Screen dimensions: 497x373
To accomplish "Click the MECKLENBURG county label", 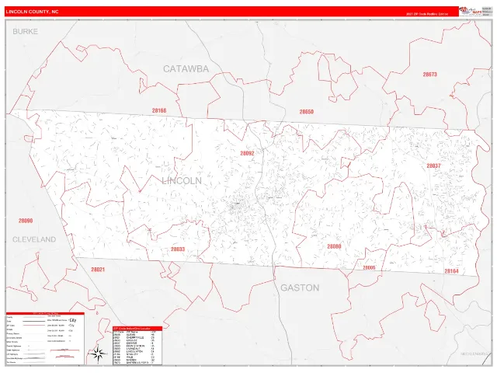I will 474,354.
